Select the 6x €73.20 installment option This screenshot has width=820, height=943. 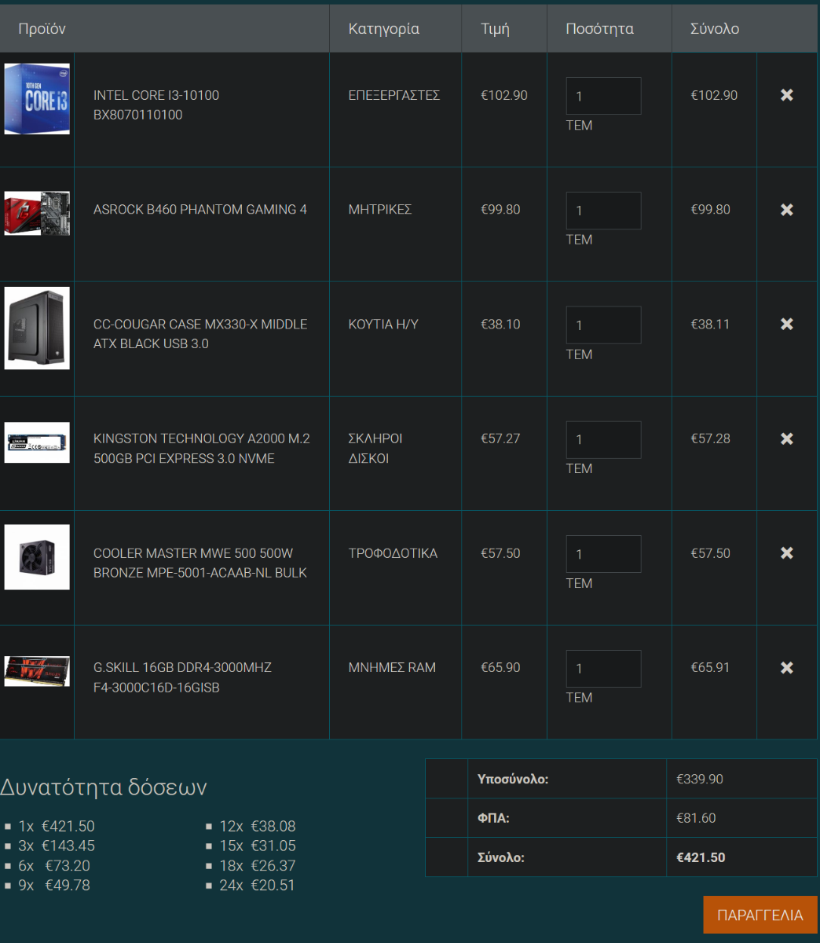pos(54,865)
